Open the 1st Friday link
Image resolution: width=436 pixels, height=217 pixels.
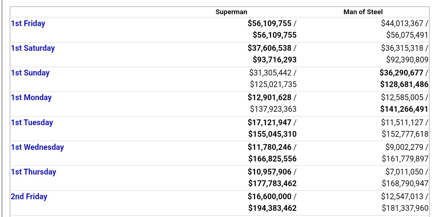pyautogui.click(x=28, y=24)
